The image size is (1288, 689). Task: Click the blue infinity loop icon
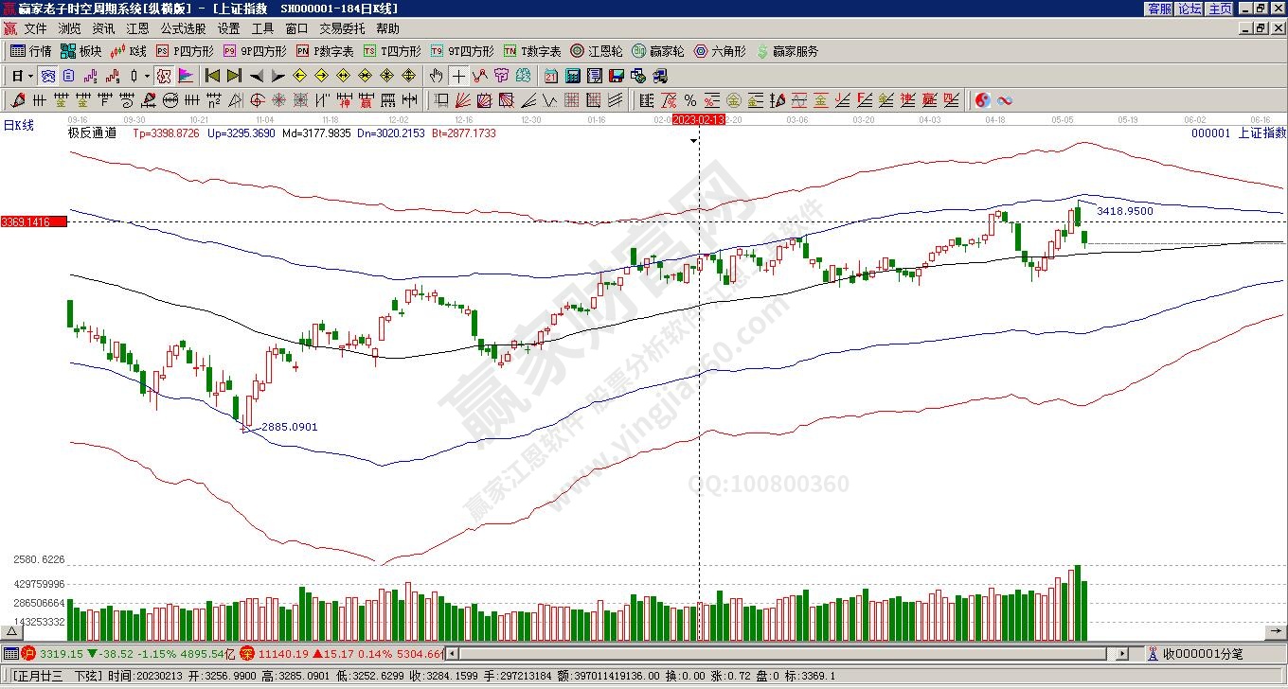tap(1005, 100)
